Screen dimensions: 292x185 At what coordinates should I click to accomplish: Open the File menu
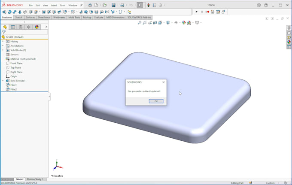pyautogui.click(x=31, y=5)
